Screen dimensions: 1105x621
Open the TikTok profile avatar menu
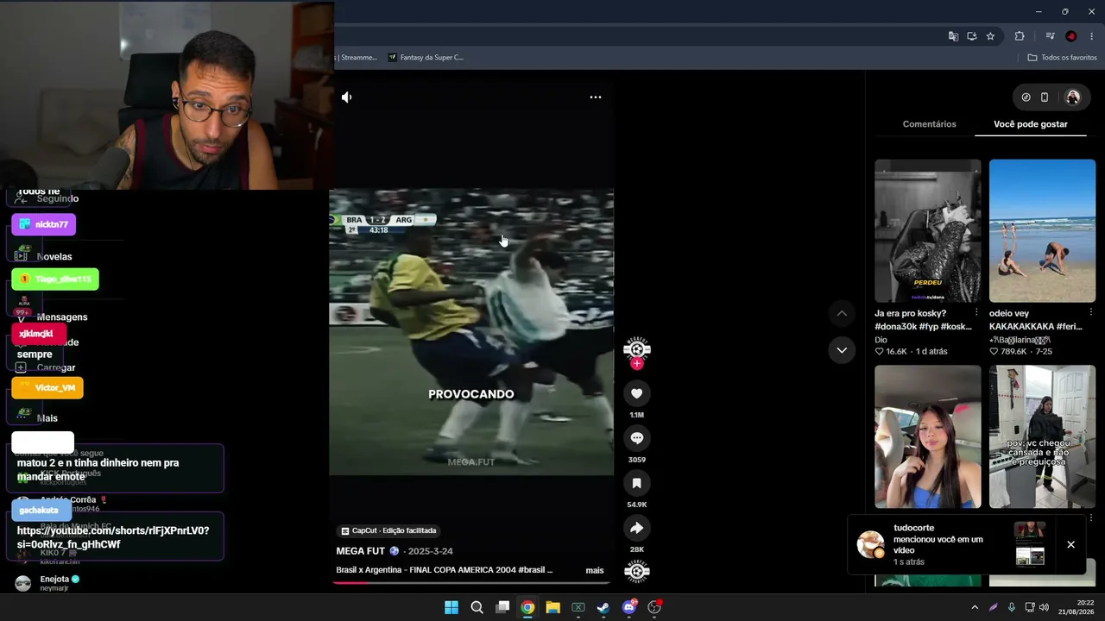(x=1073, y=97)
